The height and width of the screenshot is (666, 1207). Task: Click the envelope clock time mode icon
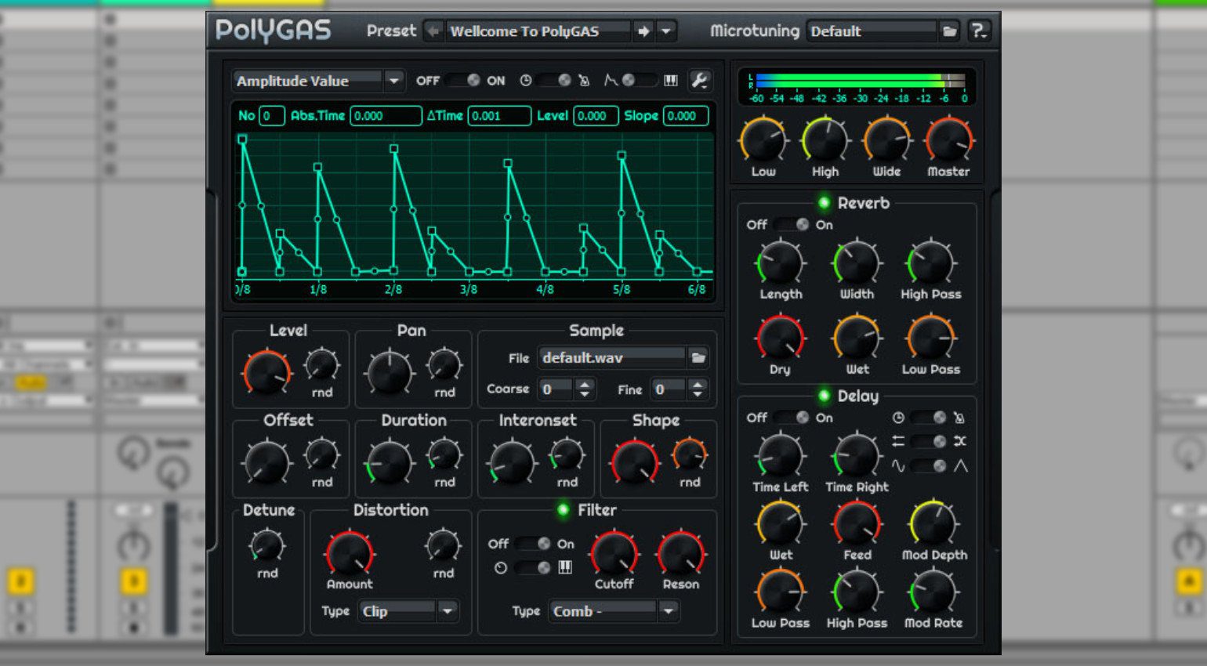point(526,80)
